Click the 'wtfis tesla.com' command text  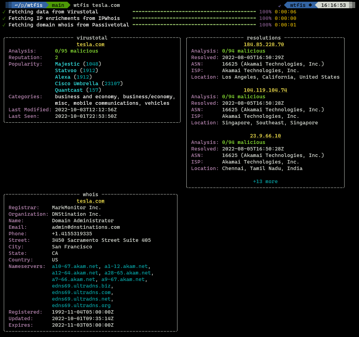pyautogui.click(x=97, y=5)
